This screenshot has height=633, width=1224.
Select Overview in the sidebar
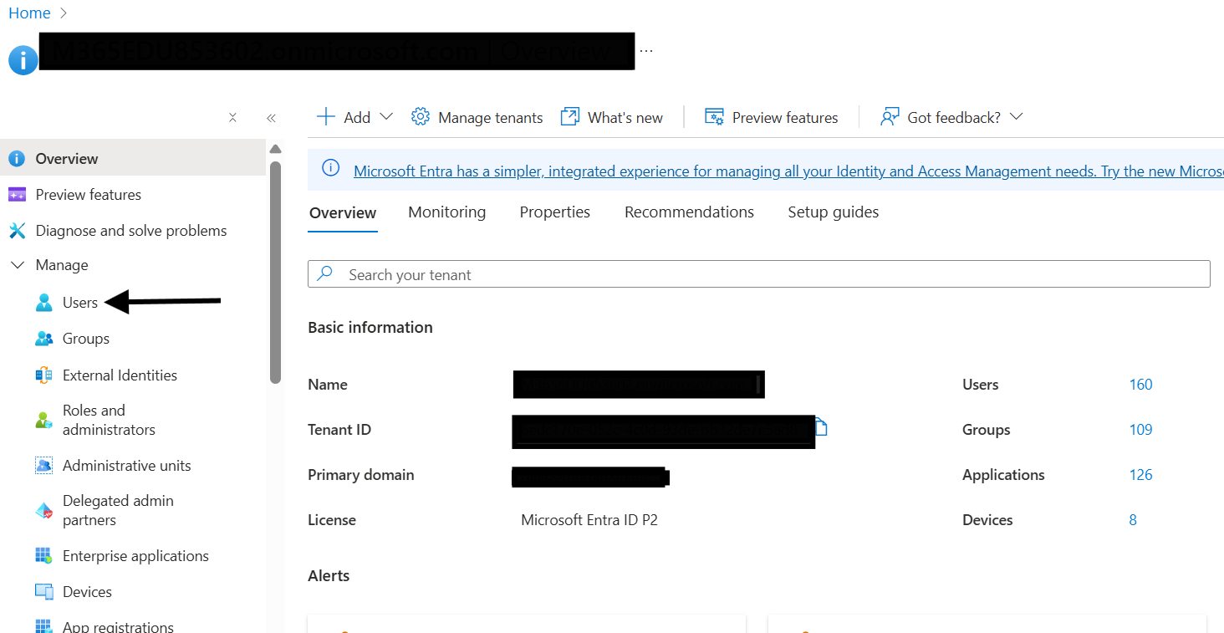click(x=133, y=158)
